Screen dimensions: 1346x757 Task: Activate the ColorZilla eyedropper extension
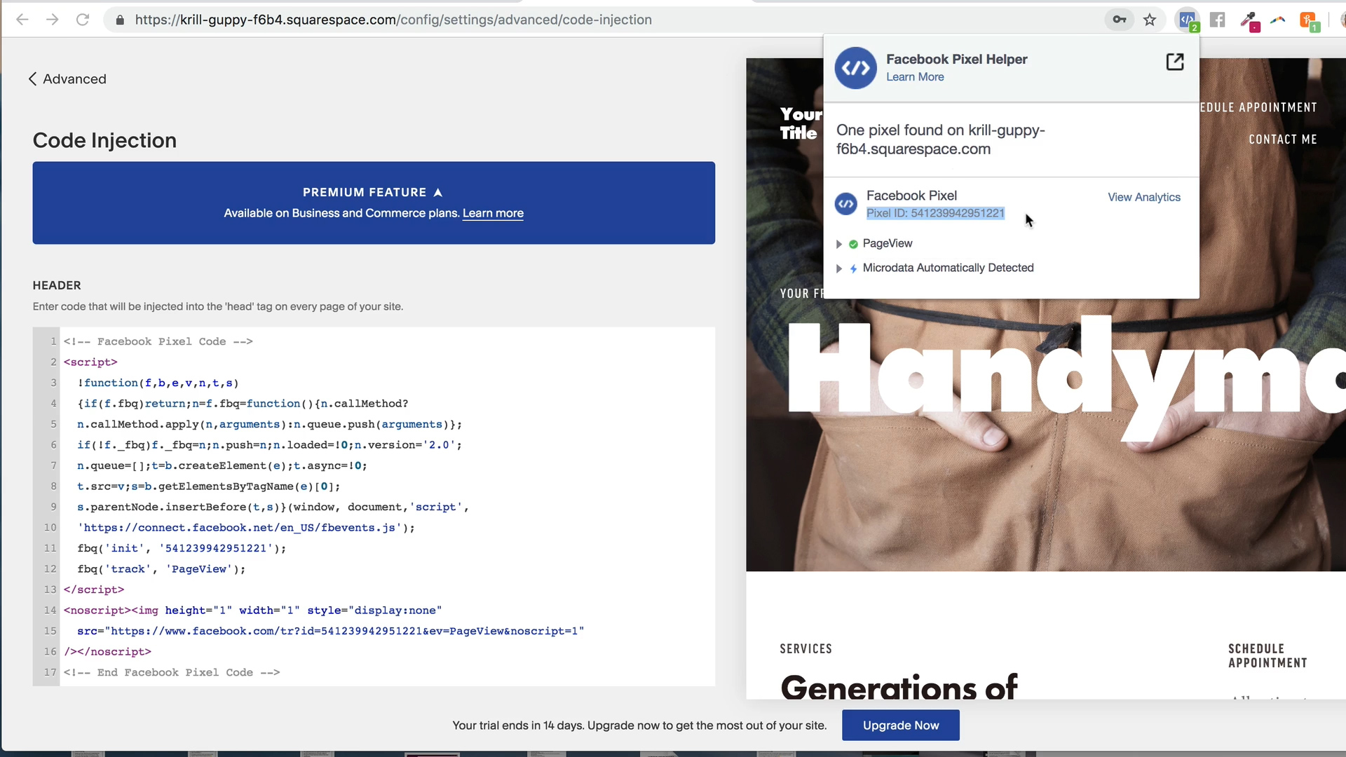[1249, 20]
